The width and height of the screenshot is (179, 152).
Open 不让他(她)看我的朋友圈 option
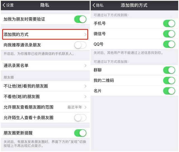point(45,86)
